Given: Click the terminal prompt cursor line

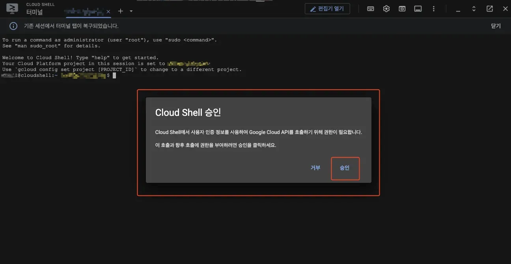Looking at the screenshot, I should (x=59, y=75).
